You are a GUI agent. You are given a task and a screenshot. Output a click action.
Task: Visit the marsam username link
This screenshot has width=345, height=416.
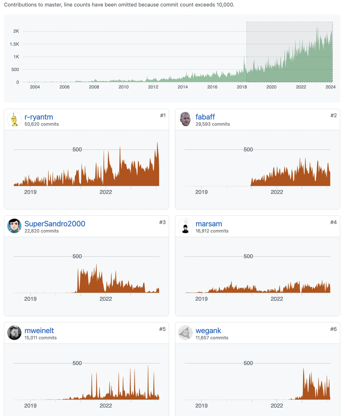coord(209,224)
